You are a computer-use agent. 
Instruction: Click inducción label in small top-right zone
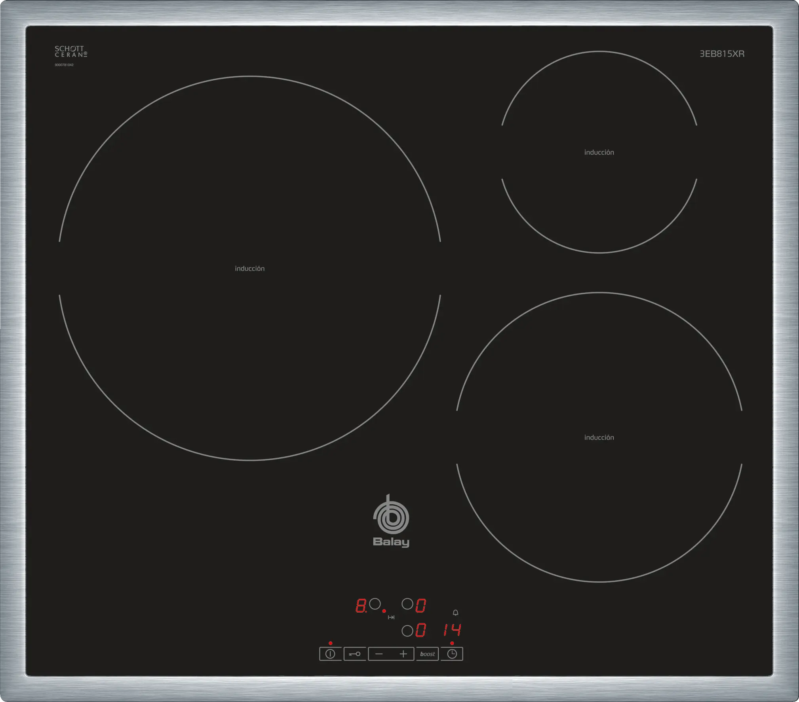pos(599,152)
